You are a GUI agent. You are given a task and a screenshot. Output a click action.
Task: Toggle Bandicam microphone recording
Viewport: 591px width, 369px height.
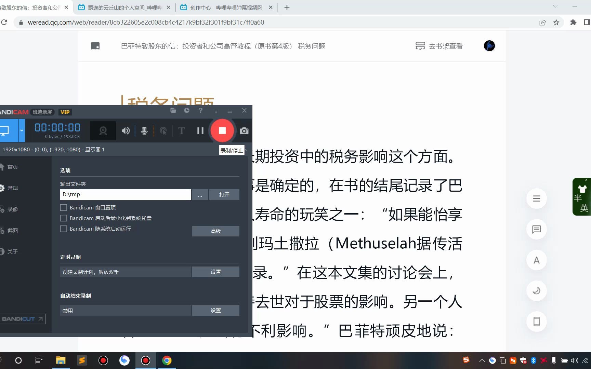pos(144,131)
